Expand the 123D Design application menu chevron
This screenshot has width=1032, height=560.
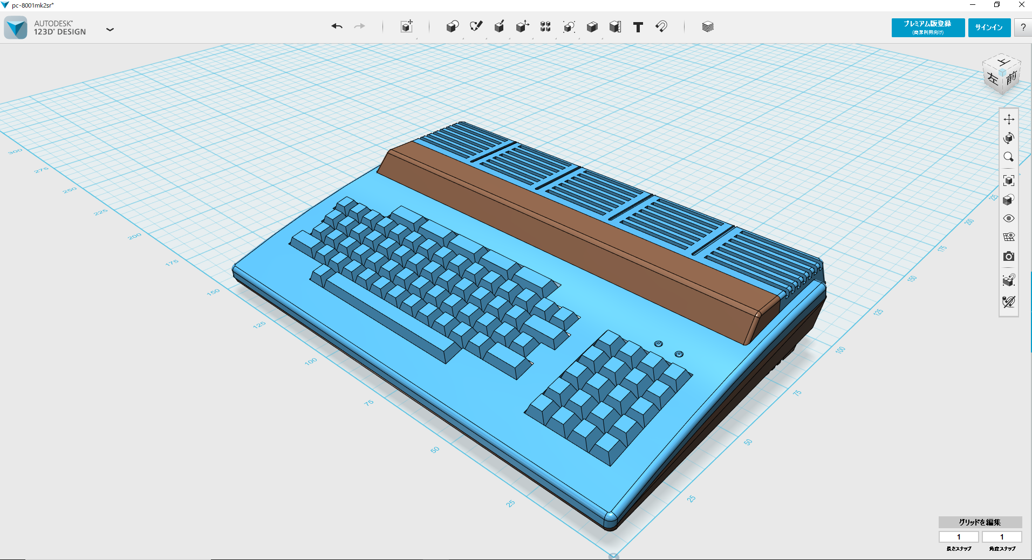coord(110,30)
